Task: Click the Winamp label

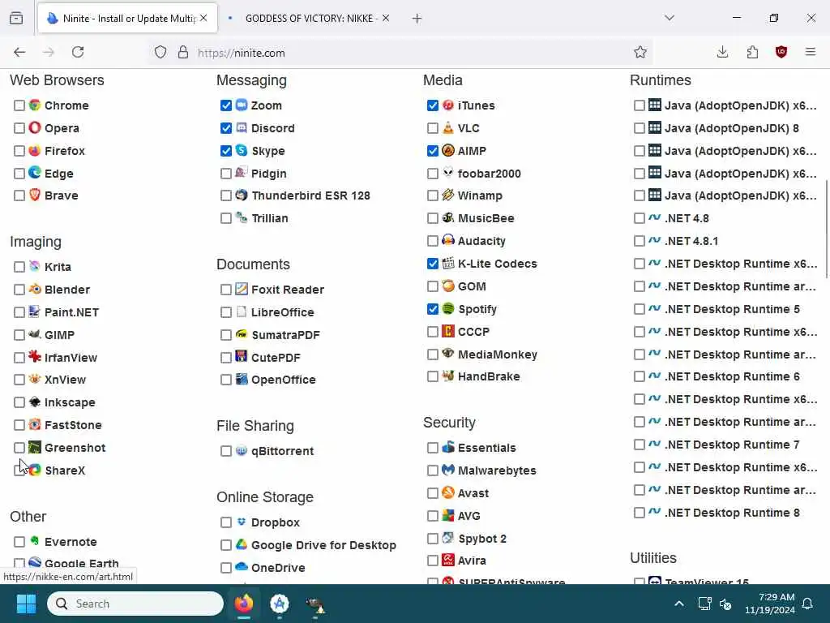Action: (x=480, y=195)
